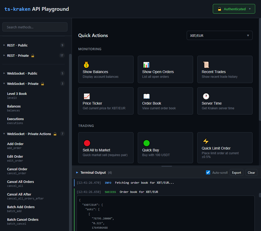Click the money bag Show Balances icon
The image size is (261, 231).
pyautogui.click(x=86, y=65)
